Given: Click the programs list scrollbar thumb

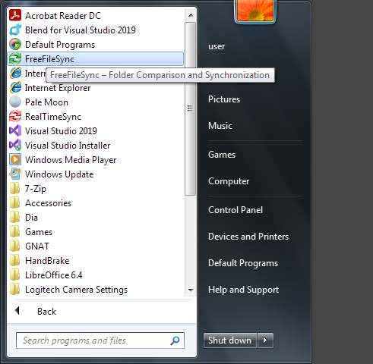Looking at the screenshot, I should pos(190,108).
